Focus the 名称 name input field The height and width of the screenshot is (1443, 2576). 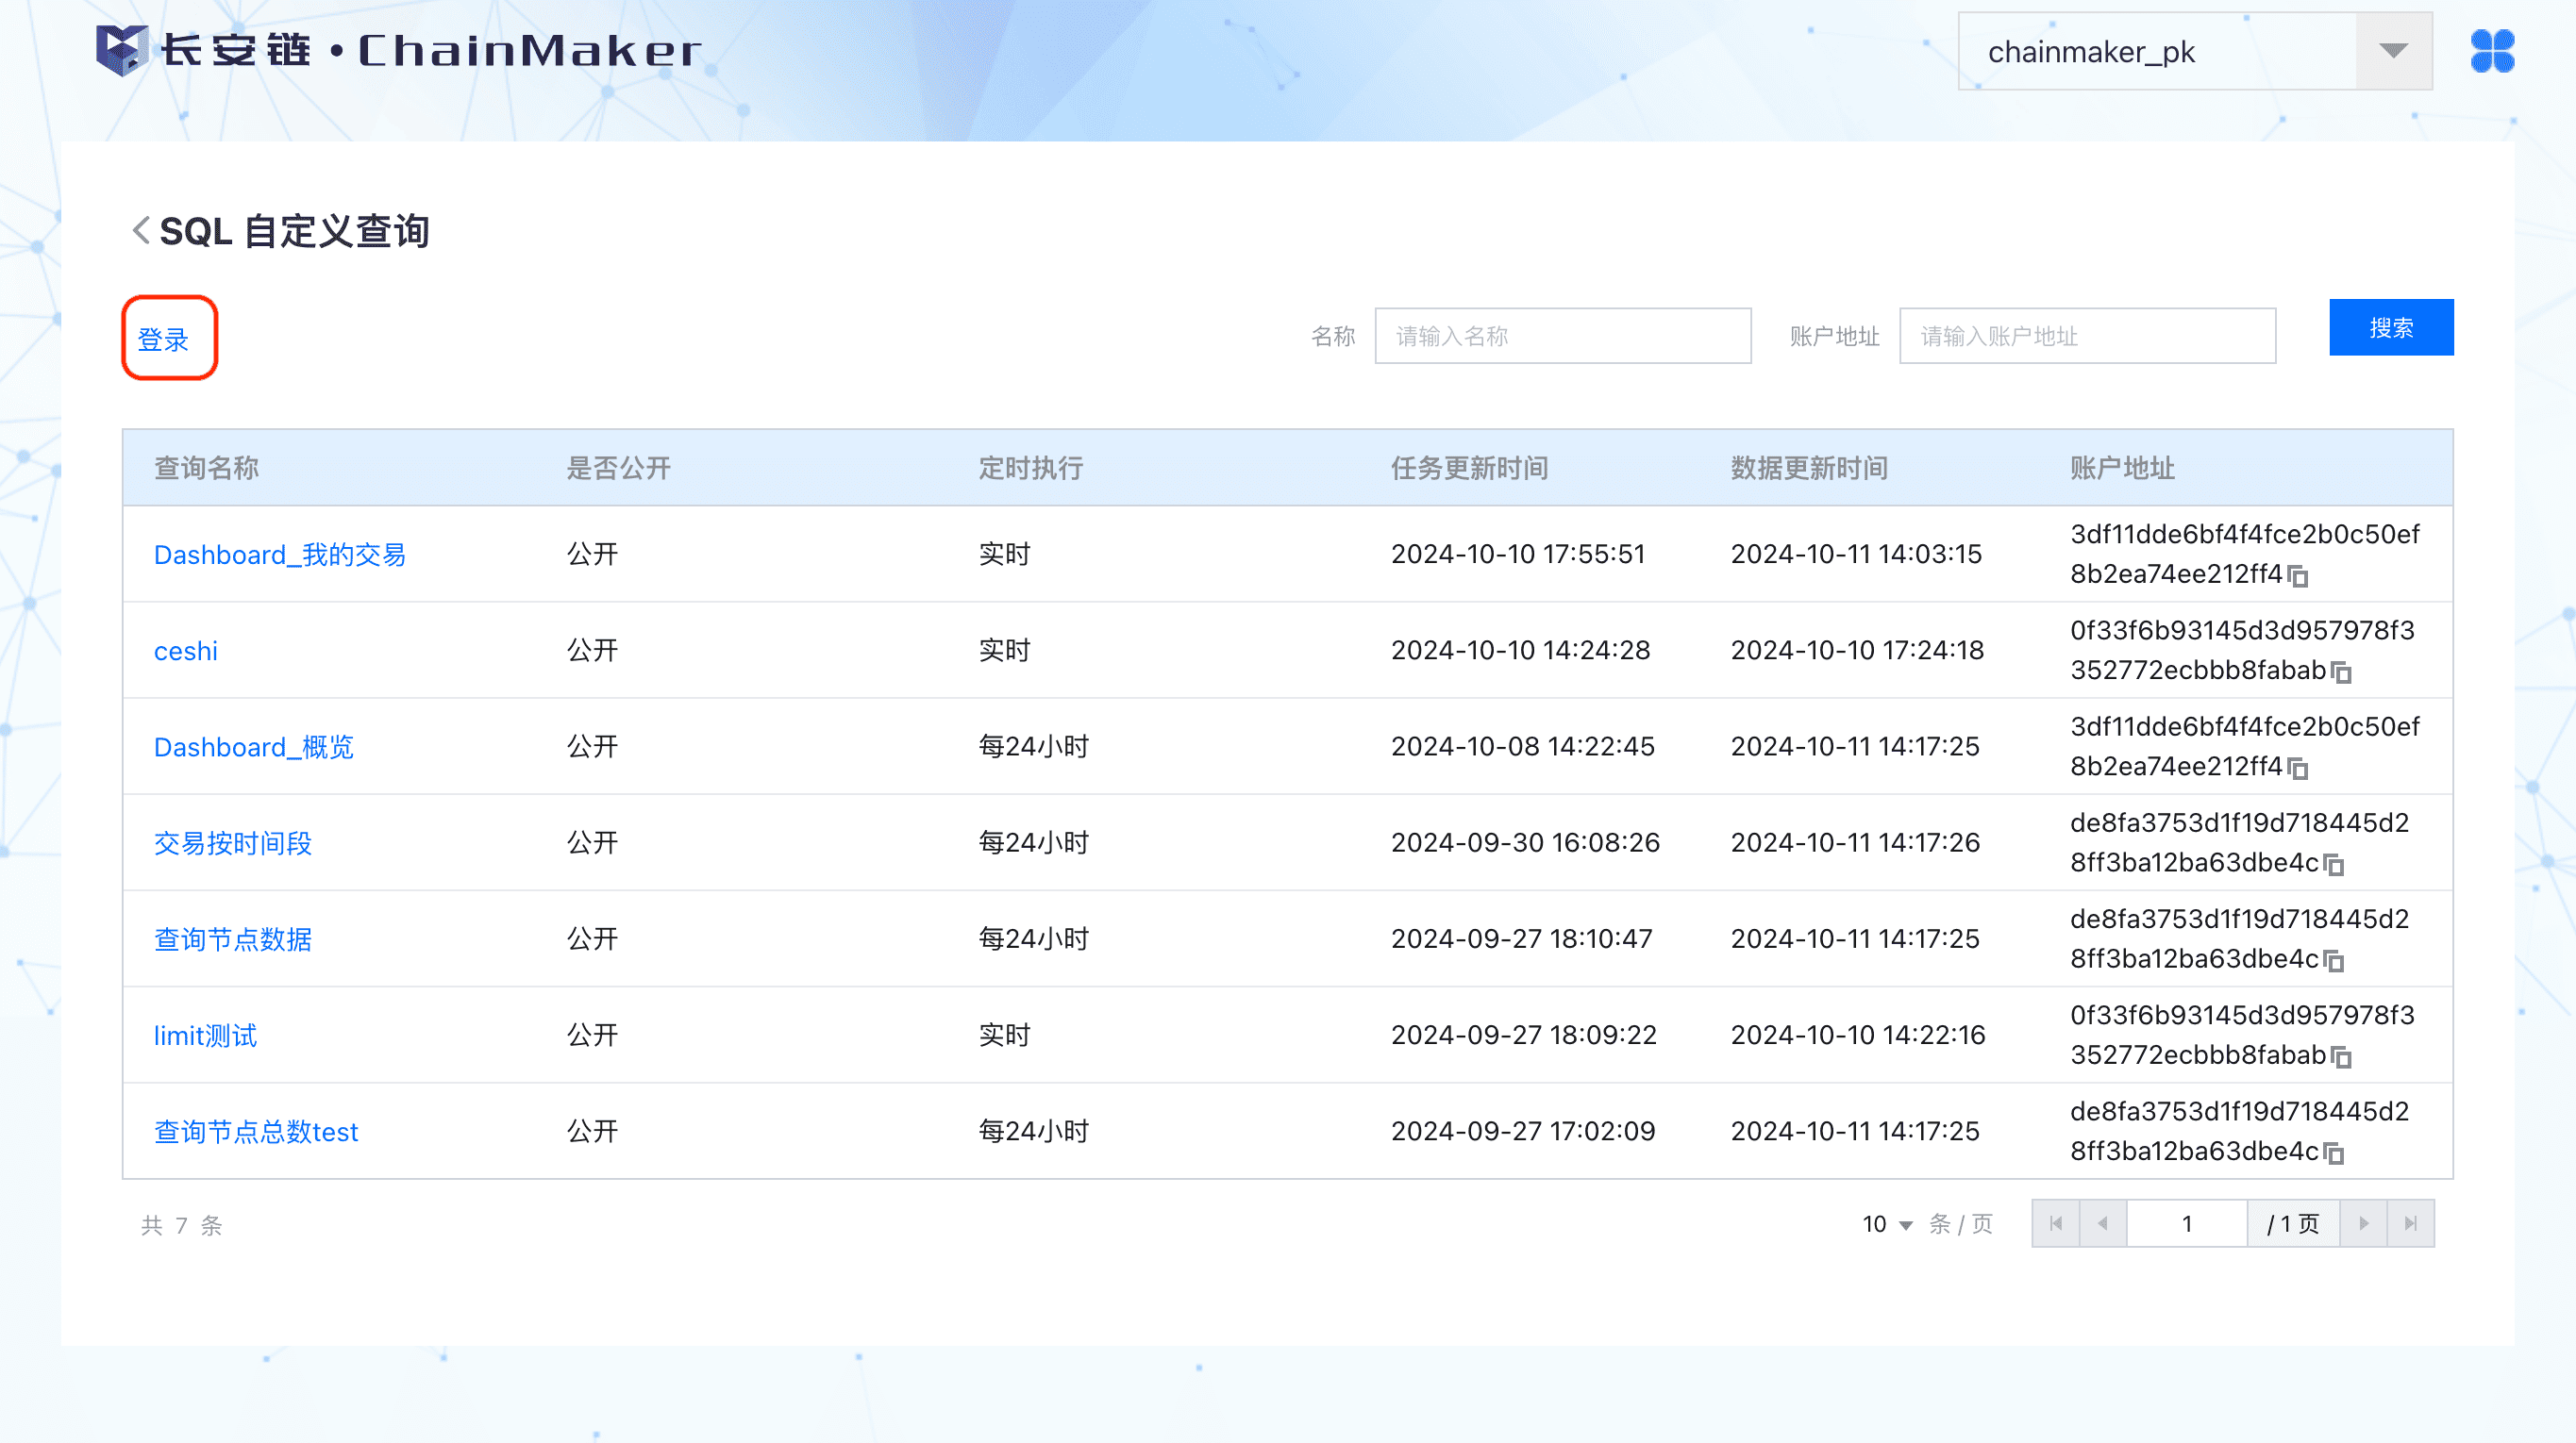(1562, 337)
